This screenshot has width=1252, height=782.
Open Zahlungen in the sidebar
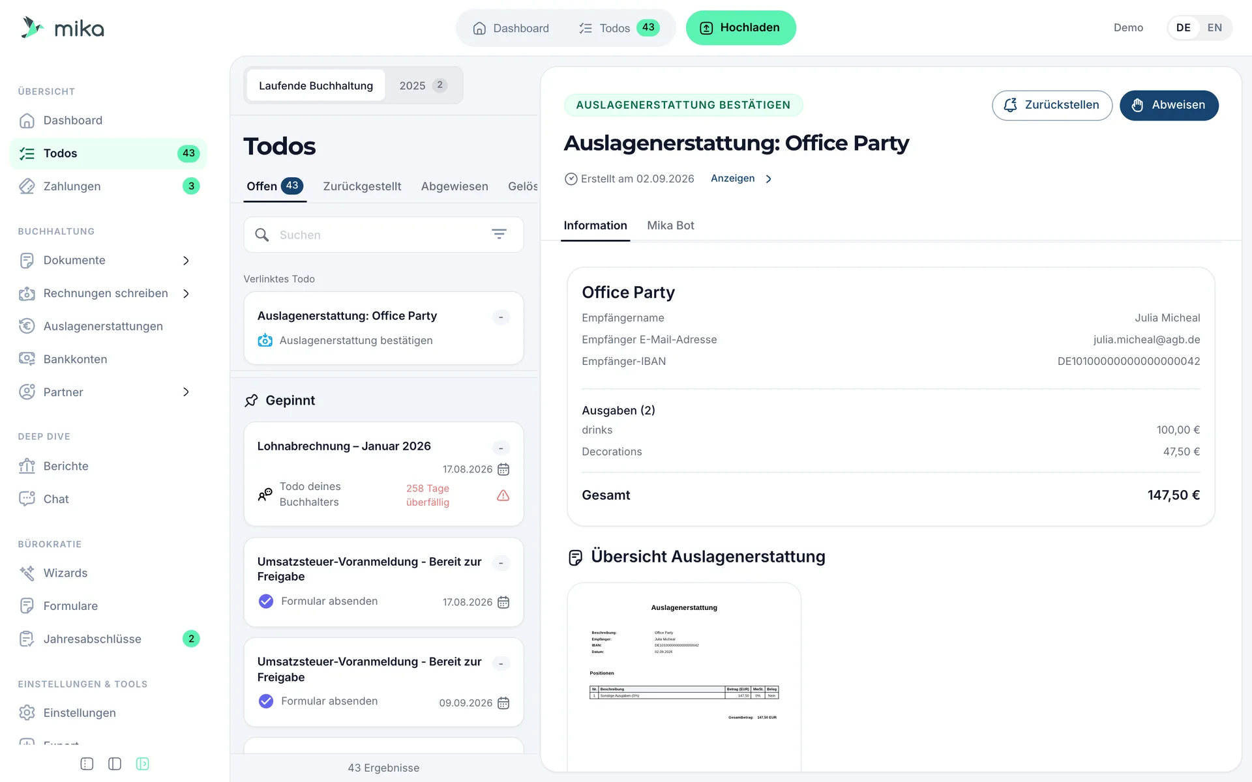[x=108, y=186]
